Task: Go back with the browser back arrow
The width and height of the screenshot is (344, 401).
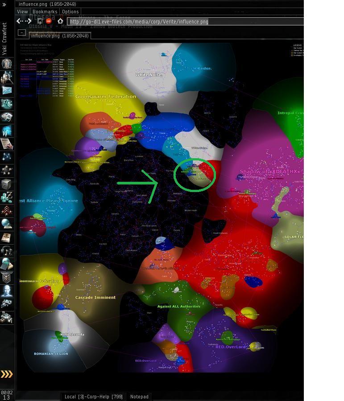Action: click(20, 21)
